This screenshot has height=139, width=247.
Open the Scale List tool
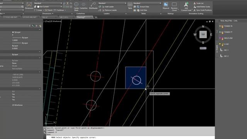[198, 3]
